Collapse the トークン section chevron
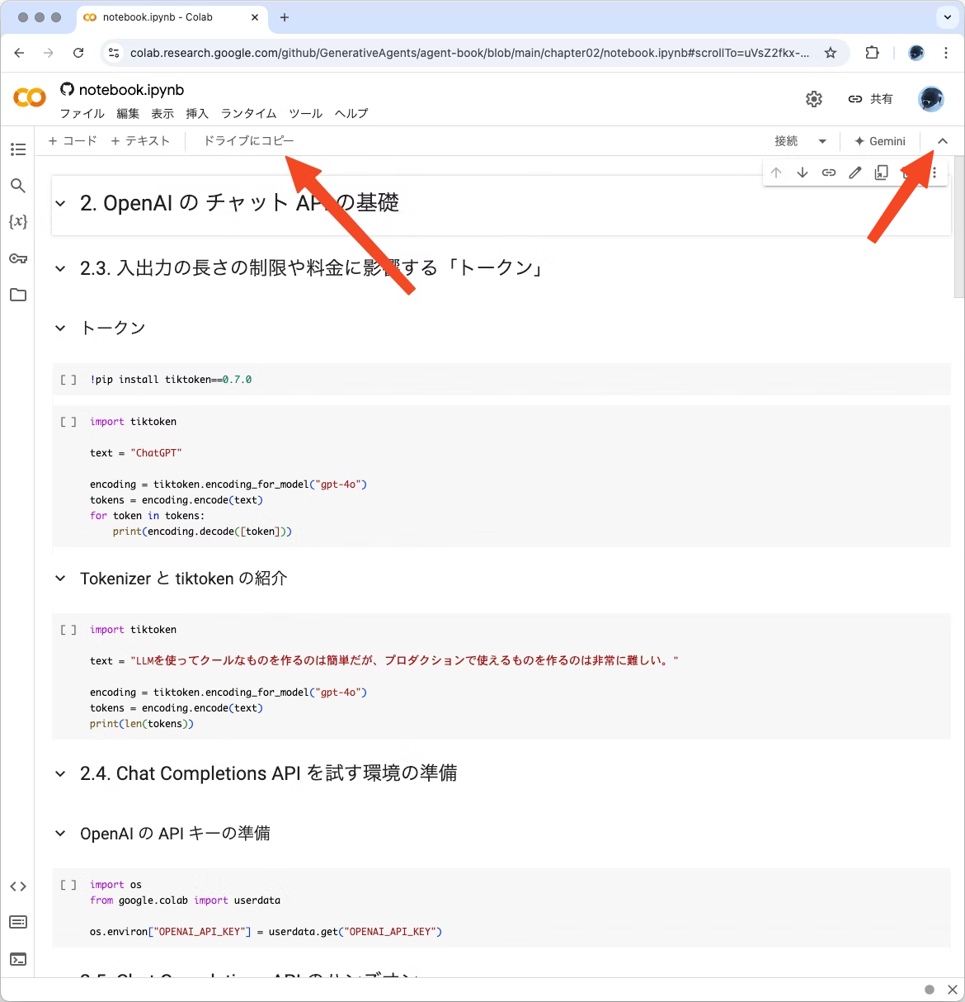 pyautogui.click(x=60, y=328)
